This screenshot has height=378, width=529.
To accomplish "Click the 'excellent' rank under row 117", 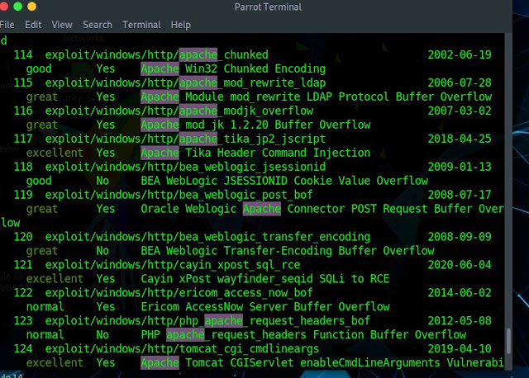I will point(55,153).
